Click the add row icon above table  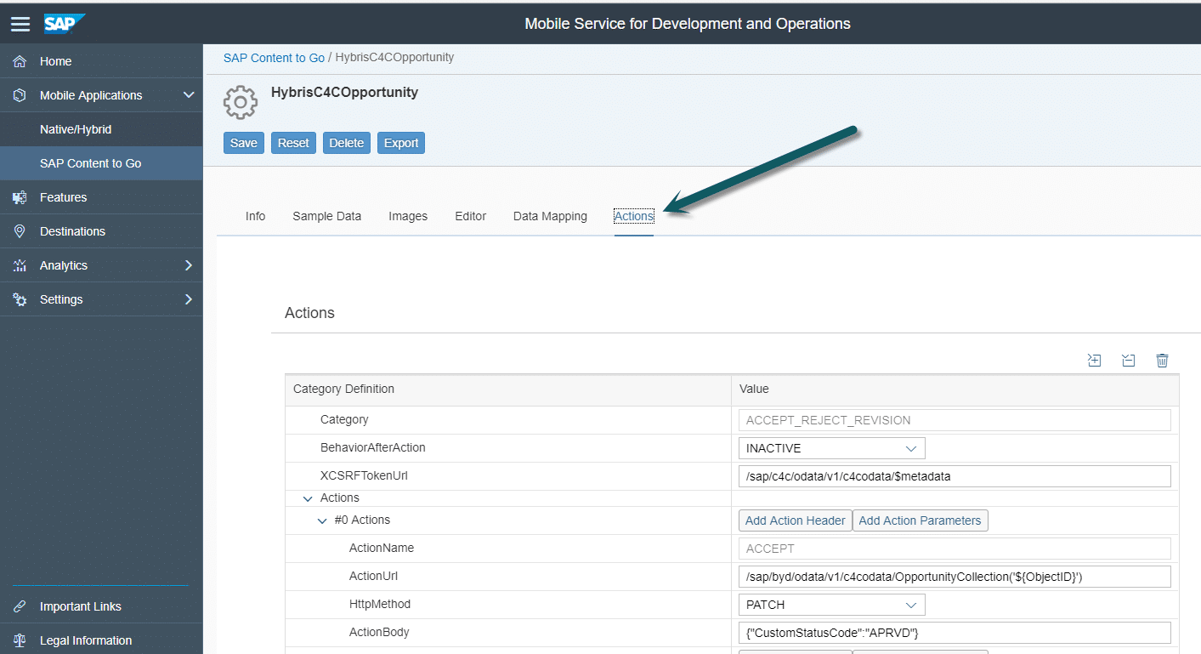coord(1094,361)
